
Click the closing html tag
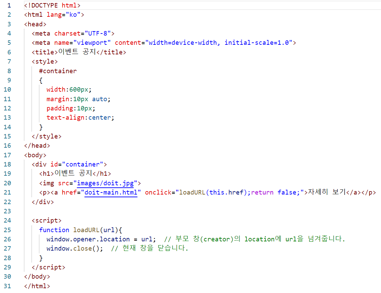pos(37,286)
